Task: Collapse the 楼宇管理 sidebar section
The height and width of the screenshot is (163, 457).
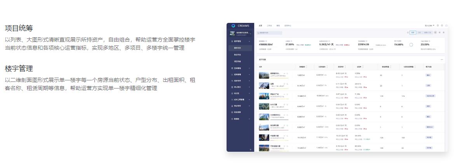Action: (250, 41)
